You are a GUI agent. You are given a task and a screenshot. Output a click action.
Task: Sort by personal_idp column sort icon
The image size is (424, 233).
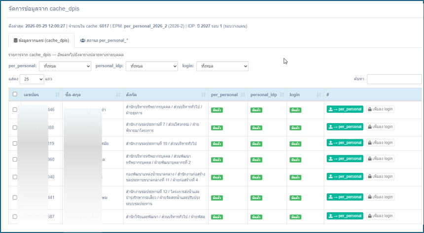(x=282, y=95)
